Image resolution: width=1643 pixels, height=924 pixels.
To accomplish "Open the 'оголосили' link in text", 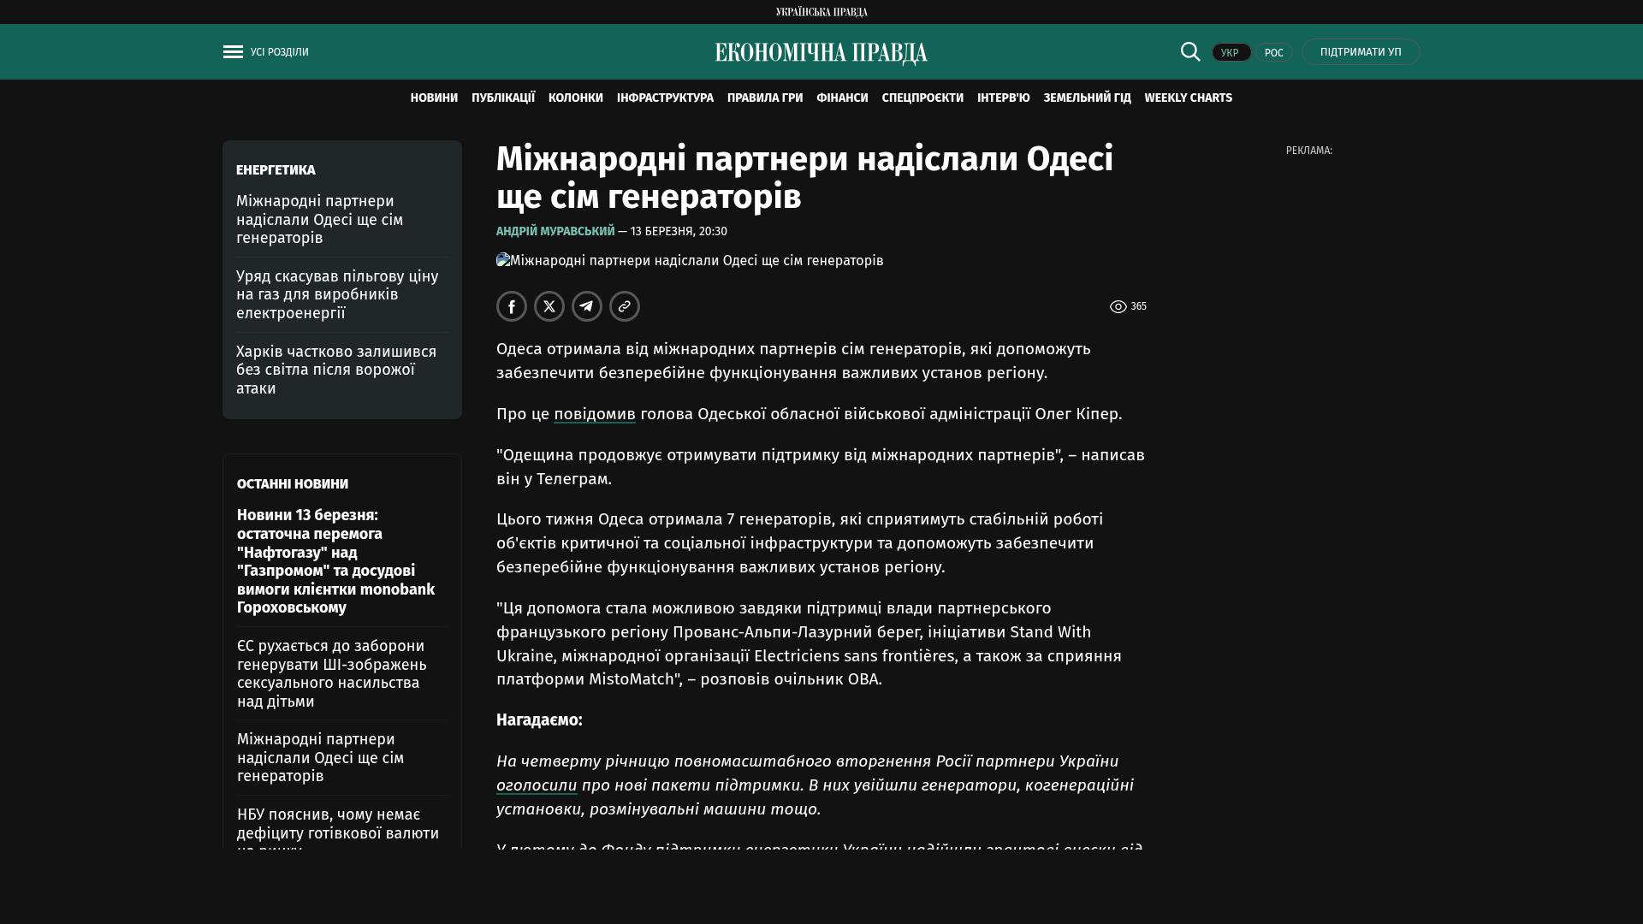I will [x=537, y=785].
